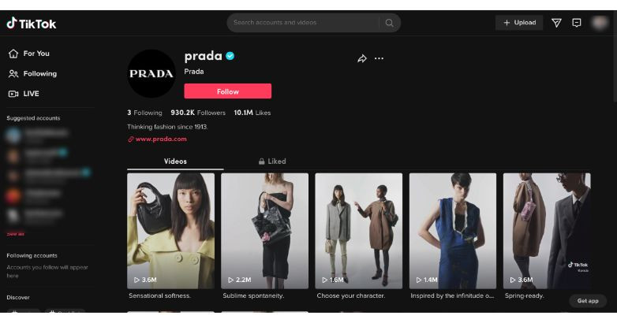Screen dimensions: 617x323
Task: Switch to the Liked tab
Action: pos(272,161)
